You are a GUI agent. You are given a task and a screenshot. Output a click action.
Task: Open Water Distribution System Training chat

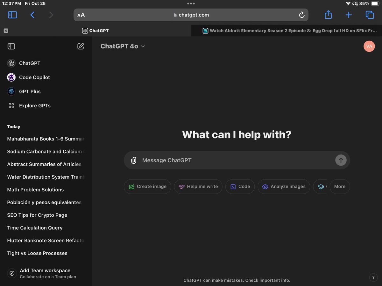pyautogui.click(x=46, y=177)
